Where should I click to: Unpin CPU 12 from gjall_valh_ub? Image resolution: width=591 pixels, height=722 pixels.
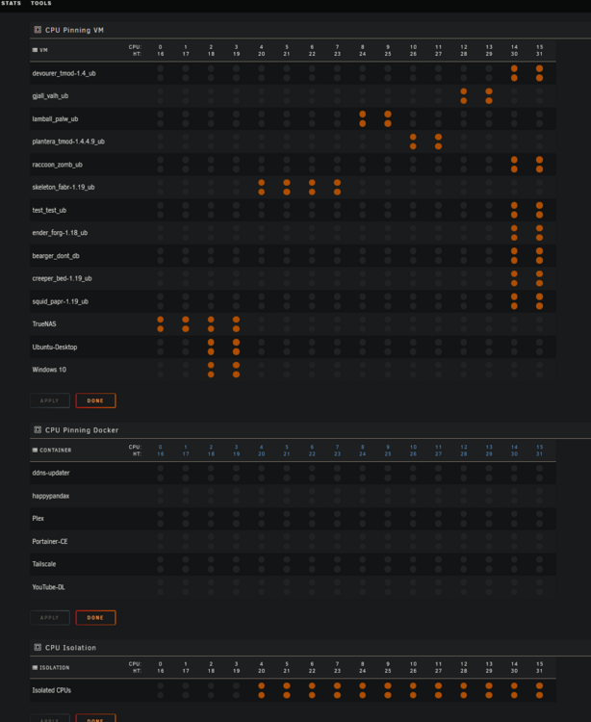[x=464, y=91]
